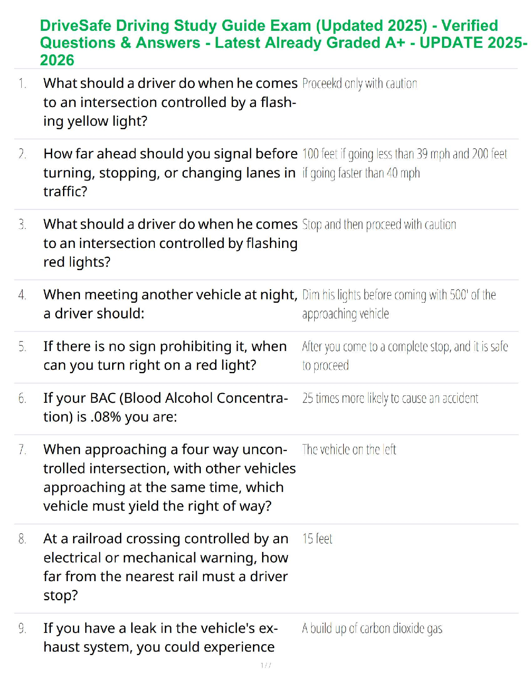Click the "15 feet" answer text
The width and height of the screenshot is (532, 689).
(317, 539)
